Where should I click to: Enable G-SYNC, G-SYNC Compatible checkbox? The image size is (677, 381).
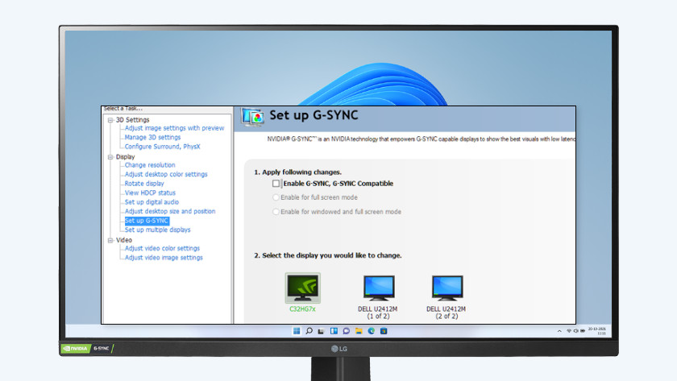point(276,184)
